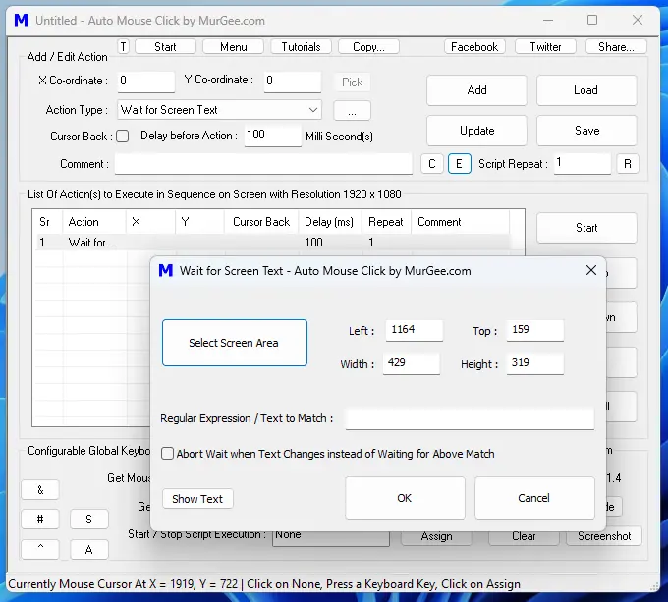Click the Delay (ms) column header
Image resolution: width=668 pixels, height=602 pixels.
point(330,222)
